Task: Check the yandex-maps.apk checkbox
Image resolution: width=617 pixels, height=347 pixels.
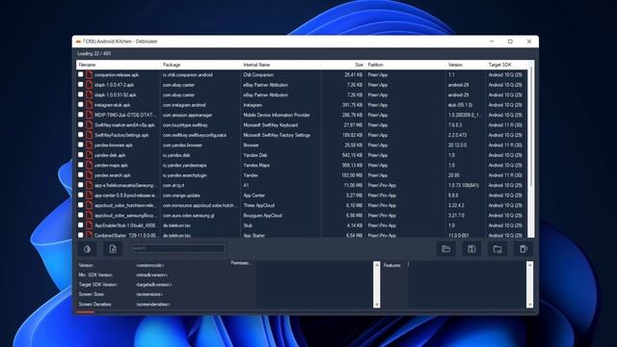Action: [x=81, y=165]
